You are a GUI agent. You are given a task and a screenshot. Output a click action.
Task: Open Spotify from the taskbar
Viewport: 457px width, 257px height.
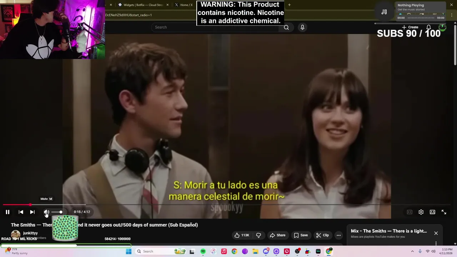point(203,252)
